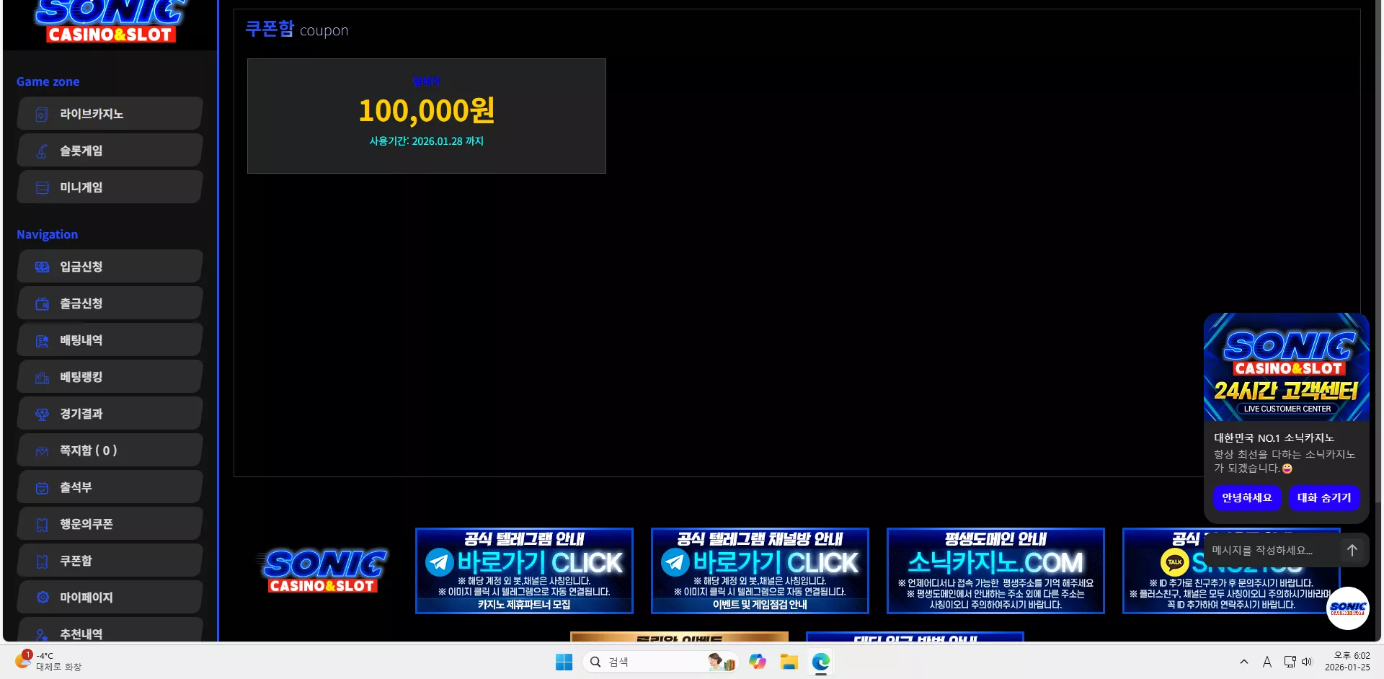Click the betting history (배팅내역) icon
Image resolution: width=1384 pixels, height=679 pixels.
42,341
